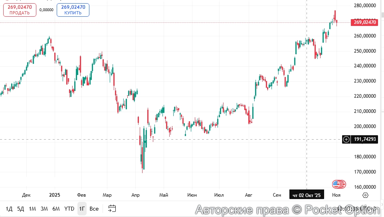
Task: Select the active 1Г yearly range
Action: pos(82,209)
